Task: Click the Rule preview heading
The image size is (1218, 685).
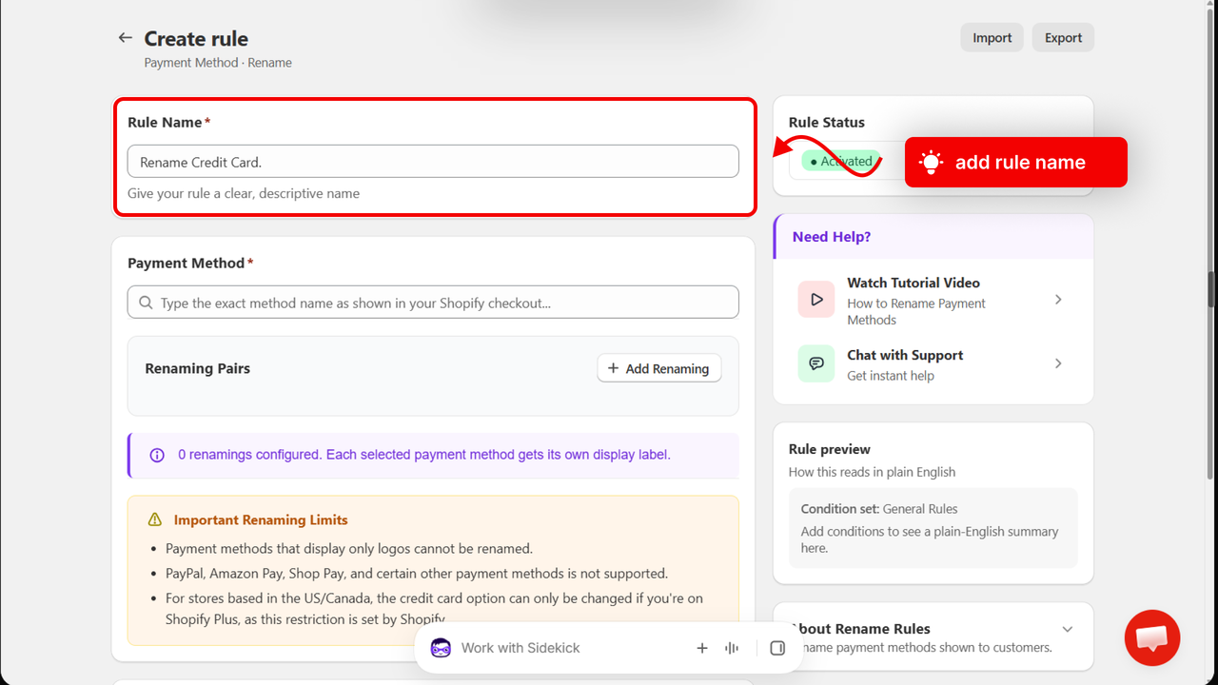Action: [830, 449]
